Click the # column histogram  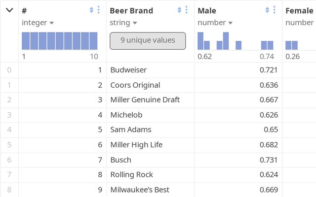point(60,41)
